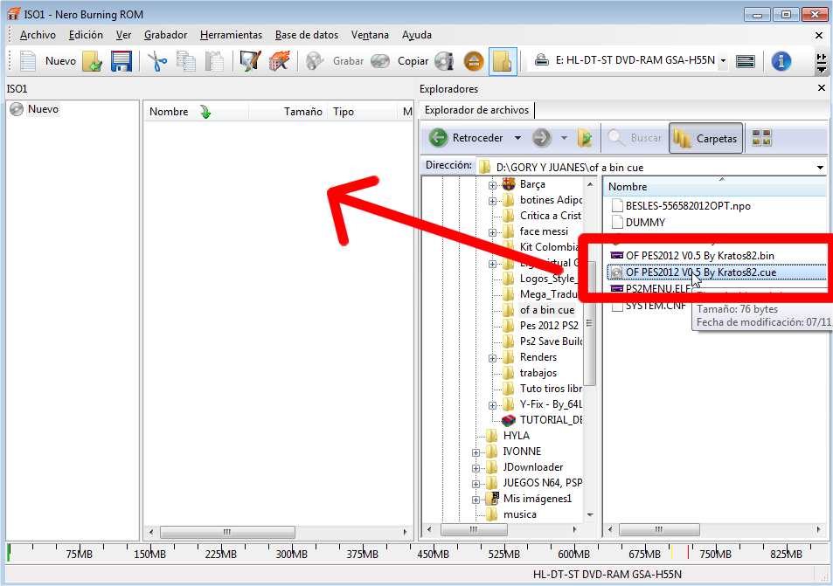
Task: Close the Exploradores panel
Action: (x=822, y=88)
